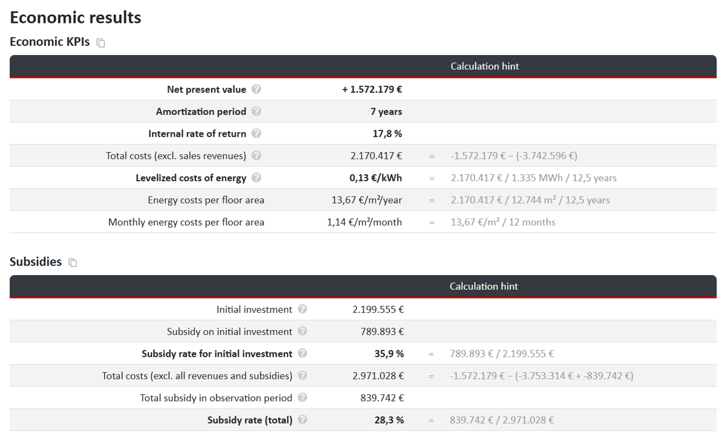
Task: Select the Subsidies section title
Action: tap(36, 261)
